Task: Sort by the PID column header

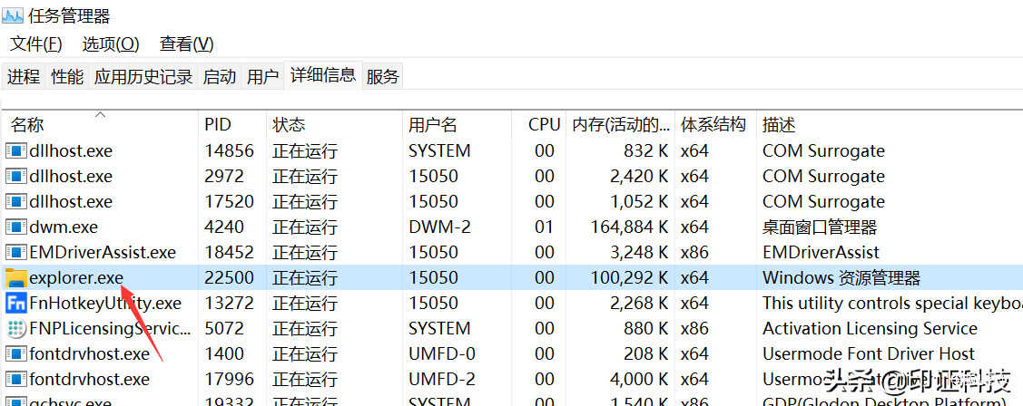Action: (x=232, y=124)
